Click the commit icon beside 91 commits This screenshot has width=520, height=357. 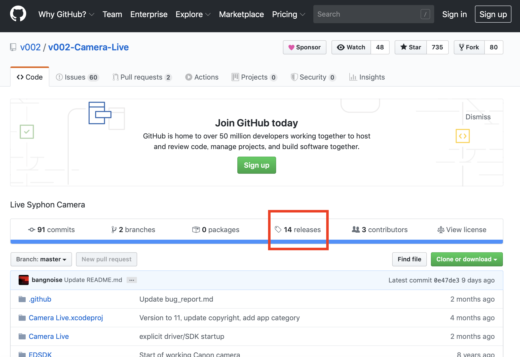click(x=31, y=230)
